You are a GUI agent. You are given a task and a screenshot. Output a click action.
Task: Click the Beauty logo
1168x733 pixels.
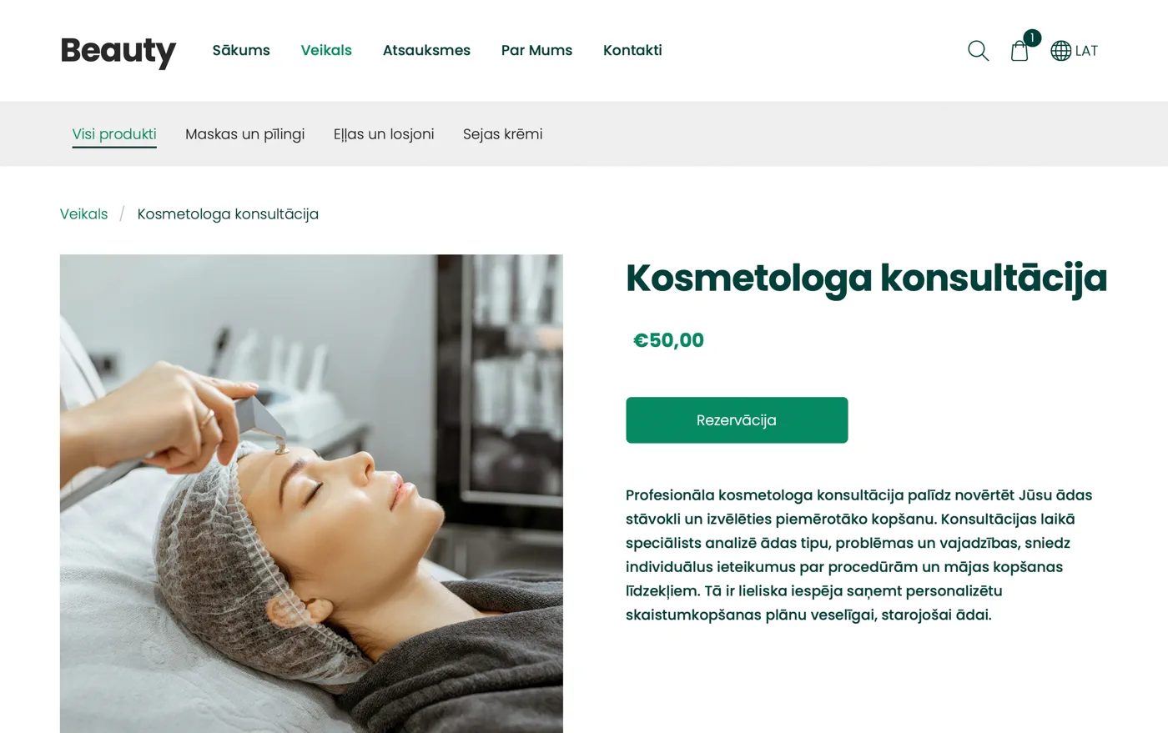(118, 51)
